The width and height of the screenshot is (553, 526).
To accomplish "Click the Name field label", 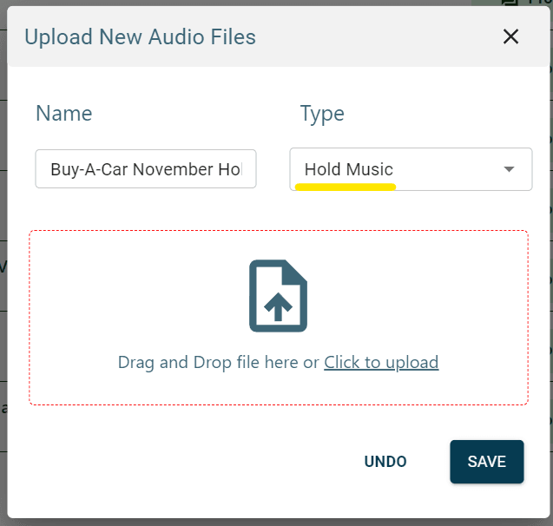I will [x=63, y=114].
